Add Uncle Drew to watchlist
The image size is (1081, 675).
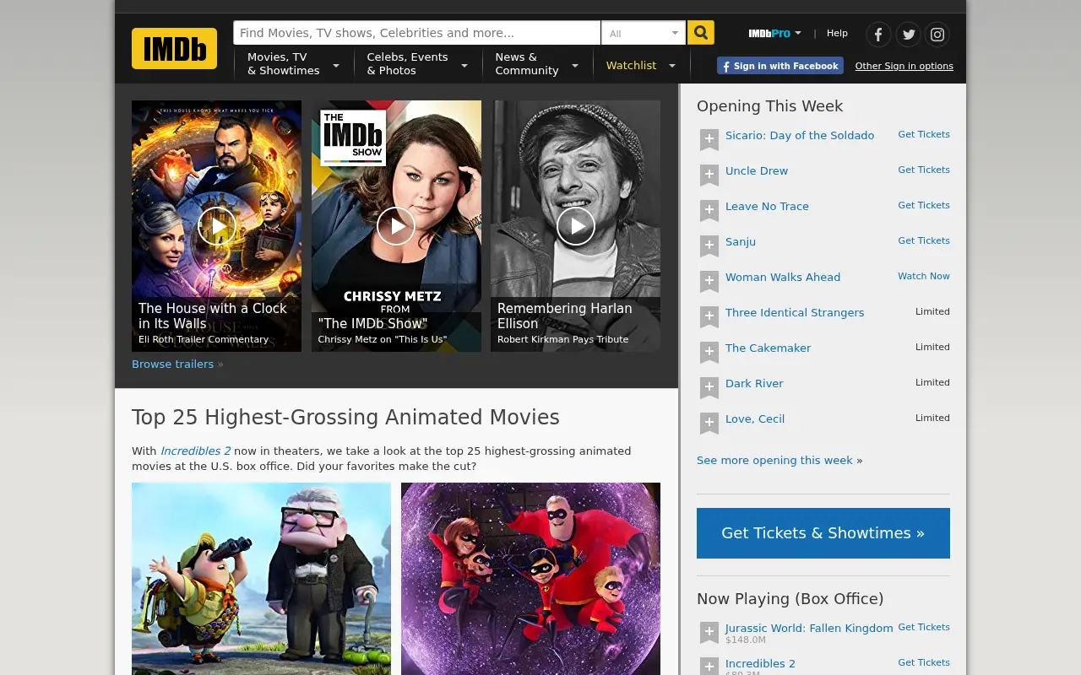[709, 174]
